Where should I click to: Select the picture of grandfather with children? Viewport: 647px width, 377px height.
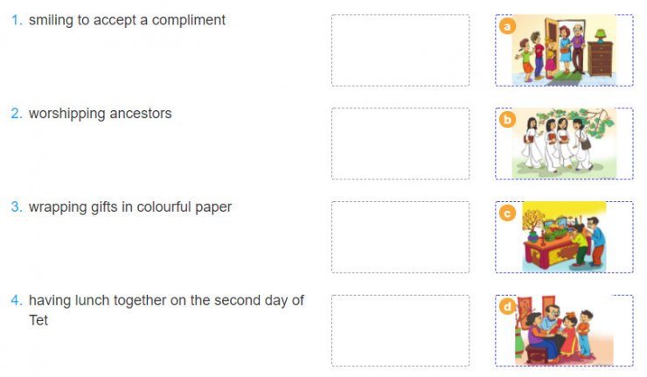(x=563, y=331)
